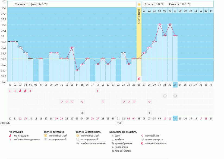Click the yellow ОВУЛЯЦИЯ vertical band
This screenshot has height=159, width=224.
tap(139, 41)
